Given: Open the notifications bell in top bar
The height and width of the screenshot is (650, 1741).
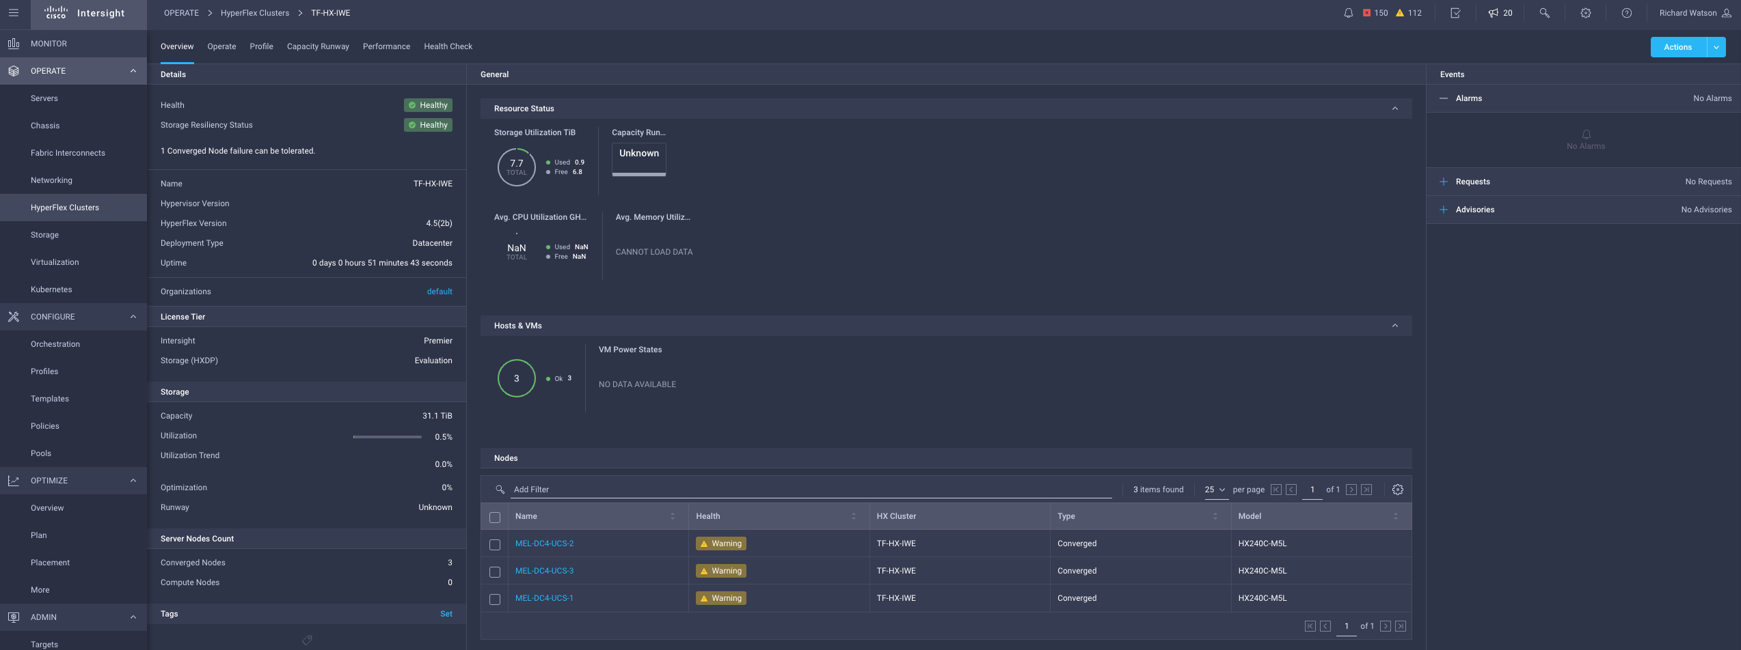Looking at the screenshot, I should click(1348, 13).
